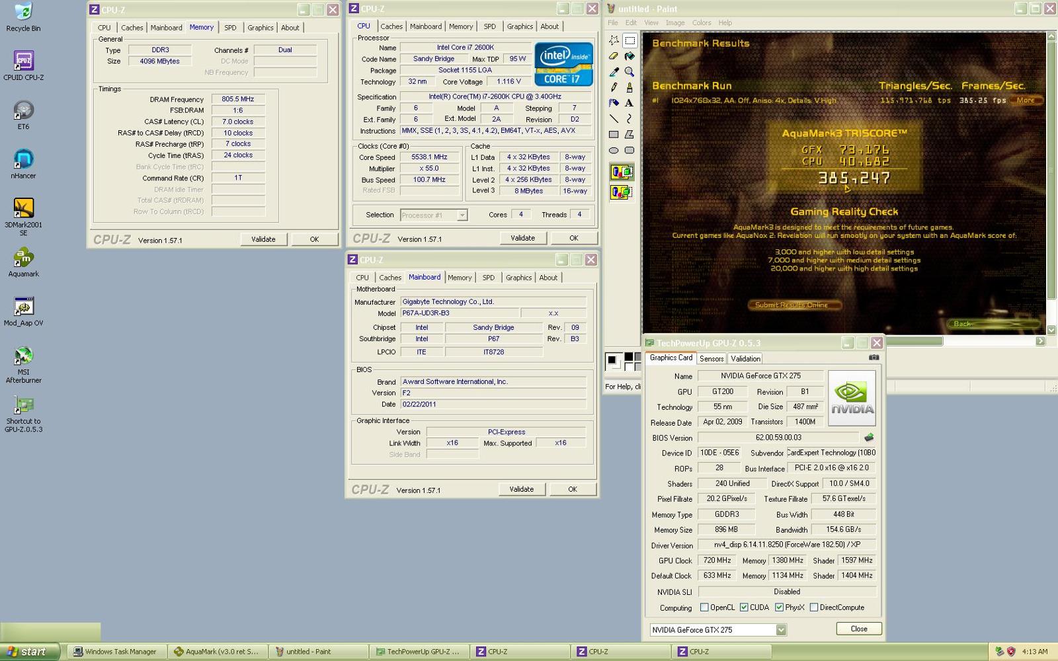Toggle the DirectCompute checkbox in GPU-Z
1058x661 pixels.
(814, 607)
